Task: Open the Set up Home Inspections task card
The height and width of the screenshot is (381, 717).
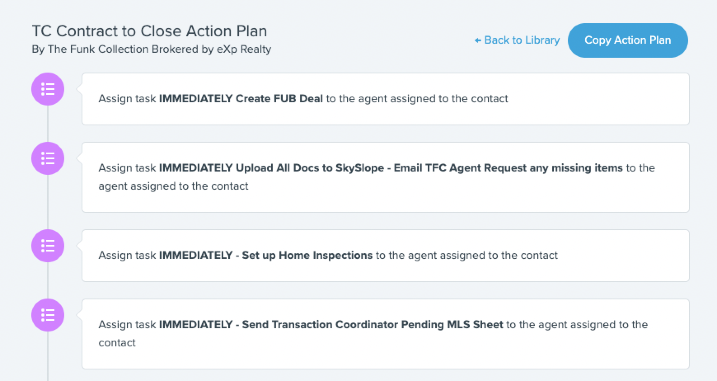Action: [x=385, y=256]
